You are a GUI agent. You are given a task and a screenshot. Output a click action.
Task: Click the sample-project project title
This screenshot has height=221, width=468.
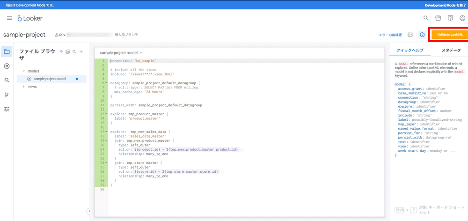pos(24,35)
